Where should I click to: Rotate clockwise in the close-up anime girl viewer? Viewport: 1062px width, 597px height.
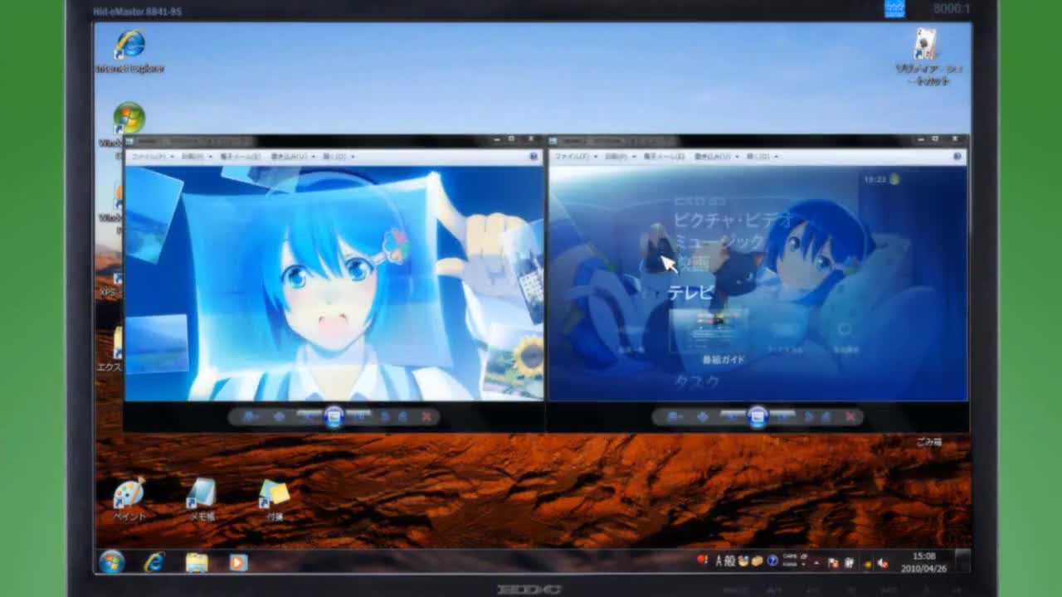click(x=402, y=416)
